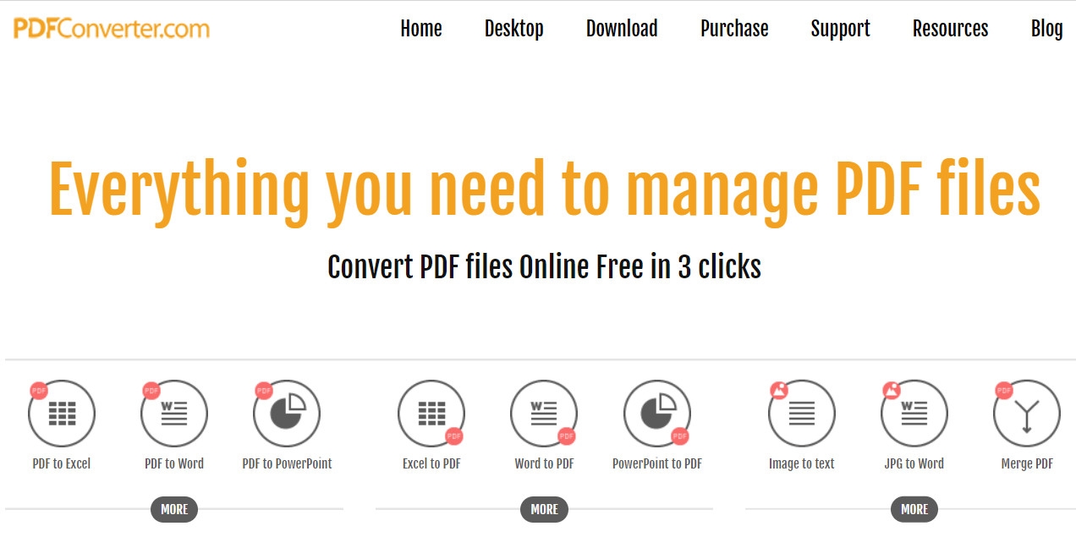Click the 'Excel to PDF' label
Viewport: 1076px width, 559px height.
click(x=431, y=463)
